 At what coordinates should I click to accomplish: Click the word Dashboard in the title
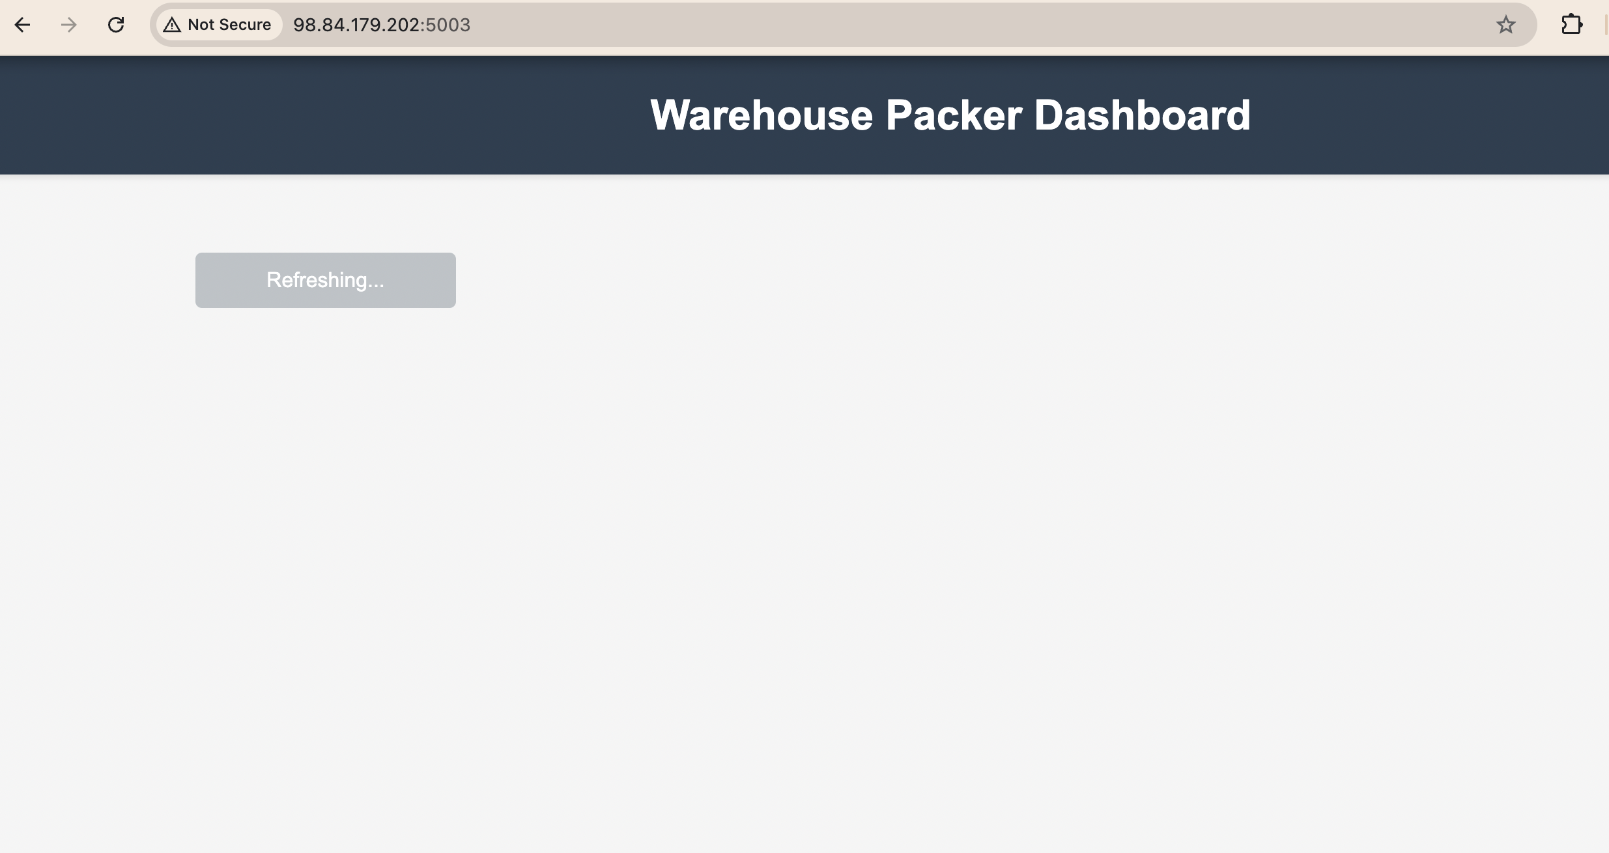[x=1142, y=115]
